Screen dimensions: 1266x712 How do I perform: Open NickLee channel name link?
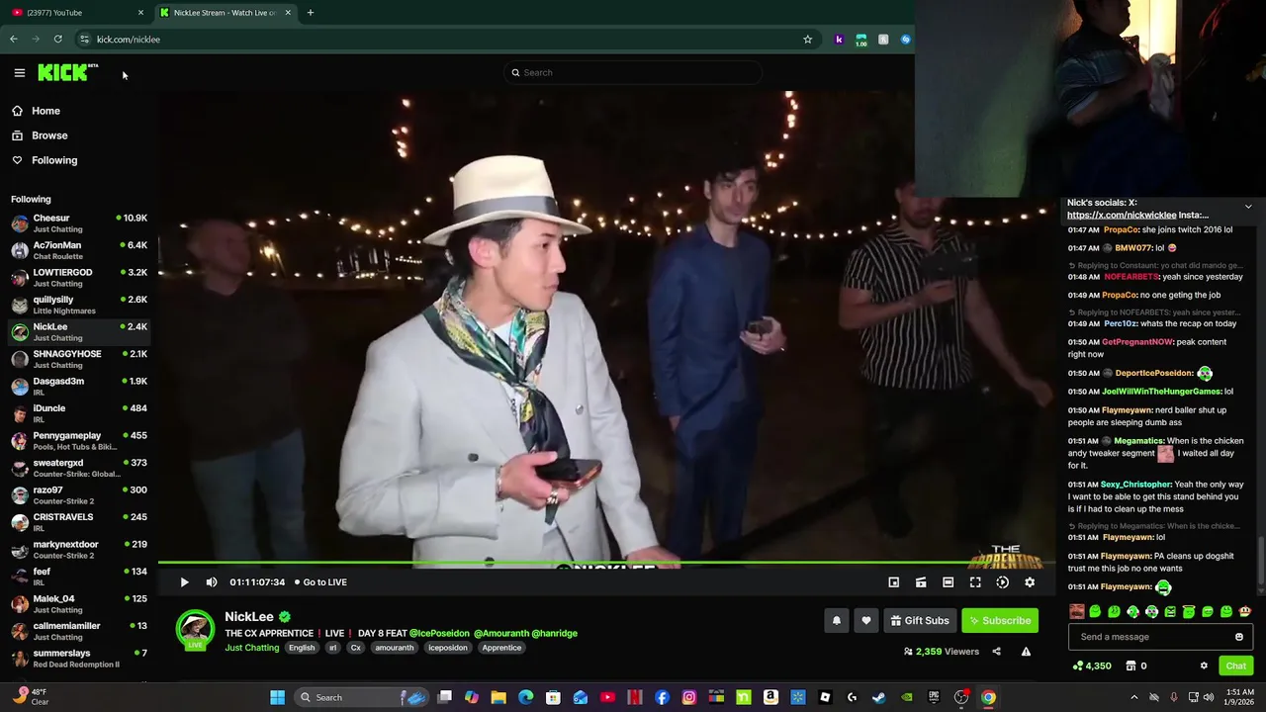pyautogui.click(x=249, y=617)
